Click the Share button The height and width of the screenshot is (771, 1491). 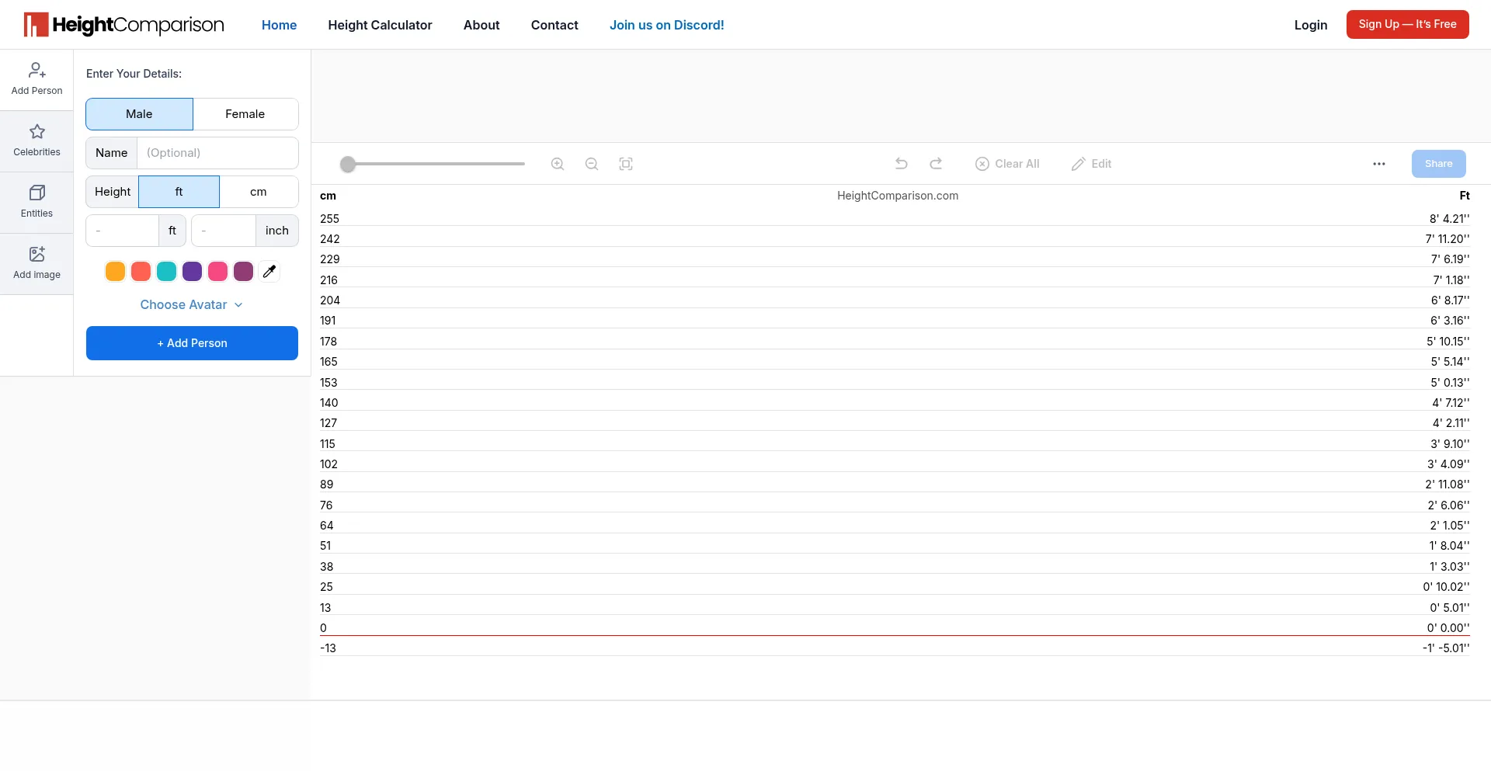tap(1439, 164)
